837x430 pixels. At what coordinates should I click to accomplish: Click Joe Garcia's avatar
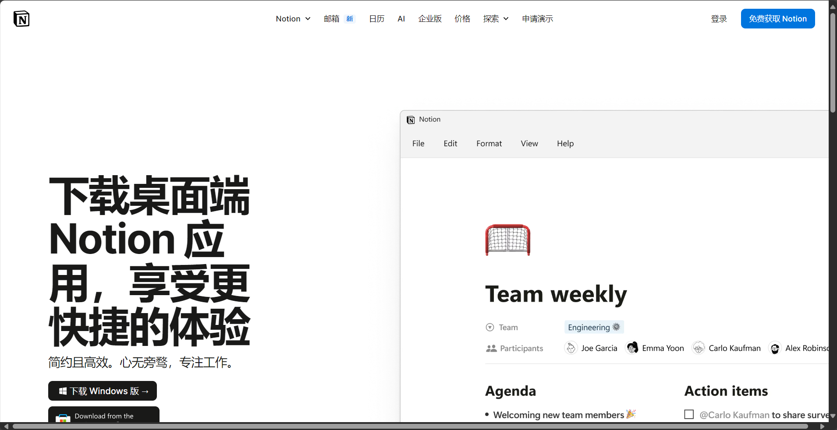pyautogui.click(x=571, y=348)
